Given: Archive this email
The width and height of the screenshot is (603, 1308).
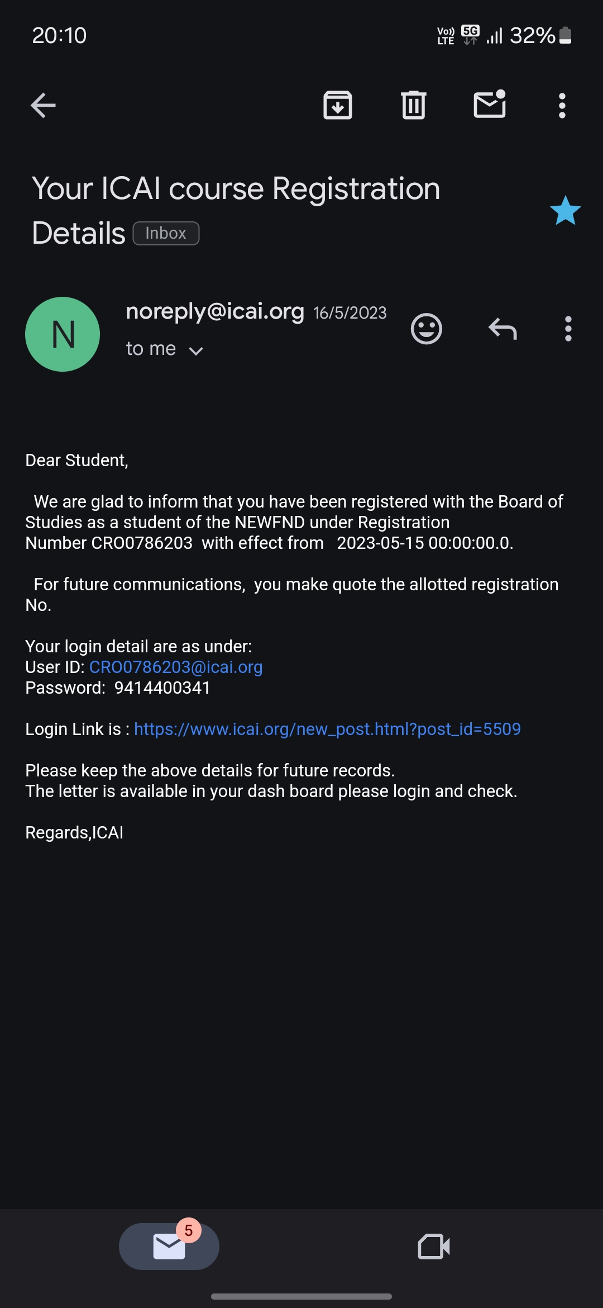Looking at the screenshot, I should [x=337, y=105].
